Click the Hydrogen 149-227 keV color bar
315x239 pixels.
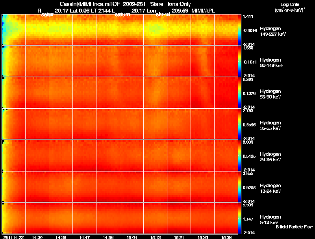click(x=239, y=30)
